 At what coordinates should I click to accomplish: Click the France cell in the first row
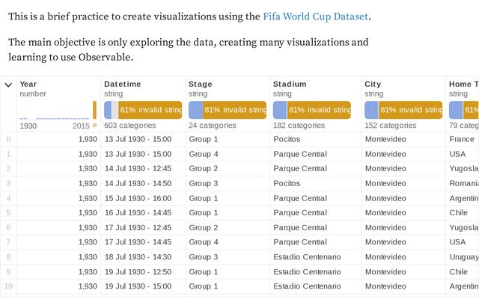[461, 139]
